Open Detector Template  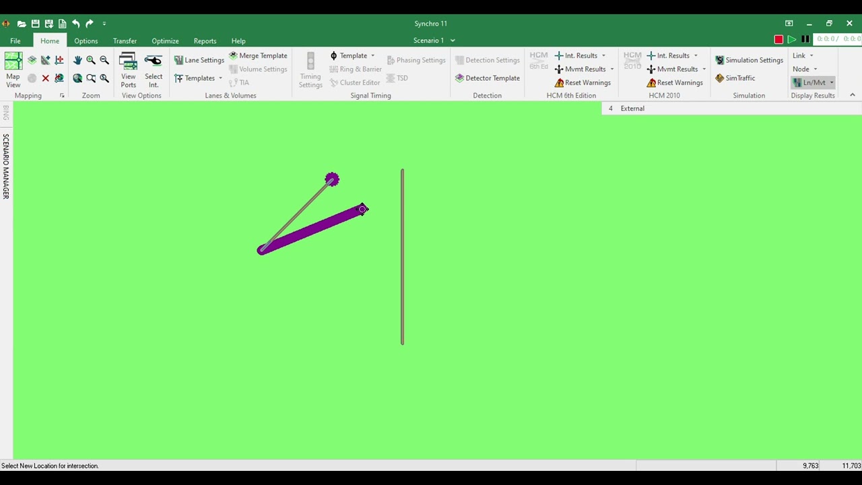[488, 78]
